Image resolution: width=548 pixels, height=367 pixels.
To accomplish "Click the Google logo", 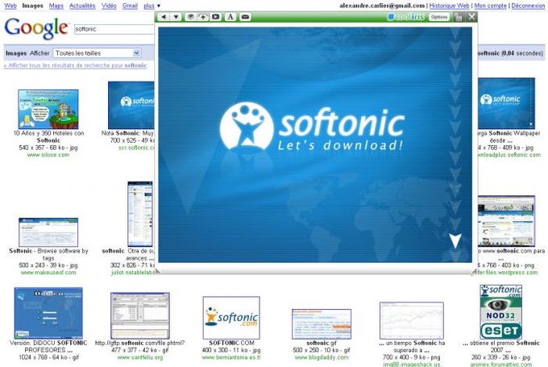I will (x=36, y=28).
